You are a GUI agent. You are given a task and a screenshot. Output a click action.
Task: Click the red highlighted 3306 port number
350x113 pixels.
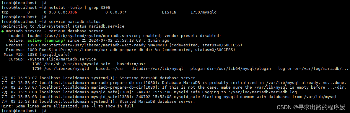72,12
